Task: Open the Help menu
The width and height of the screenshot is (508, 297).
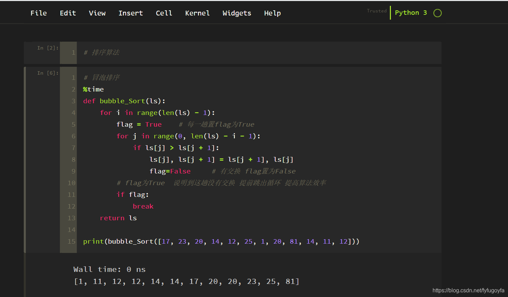Action: point(272,13)
